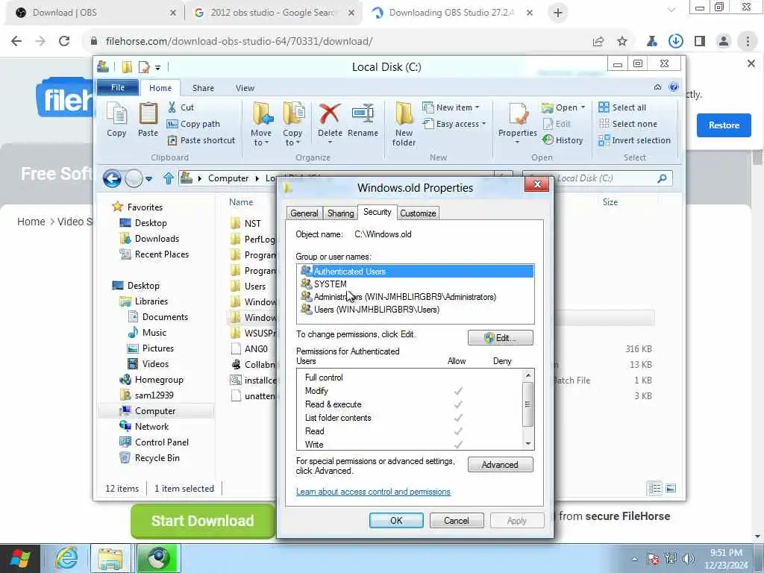Open Quick Access Toolbar customize arrow

coord(158,67)
